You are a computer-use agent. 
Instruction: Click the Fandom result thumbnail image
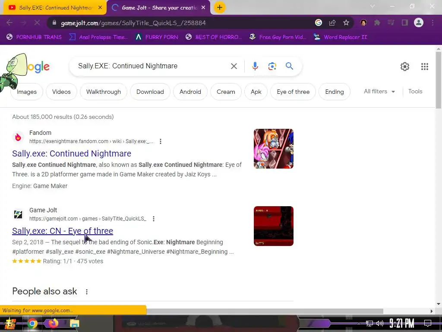[x=273, y=149]
